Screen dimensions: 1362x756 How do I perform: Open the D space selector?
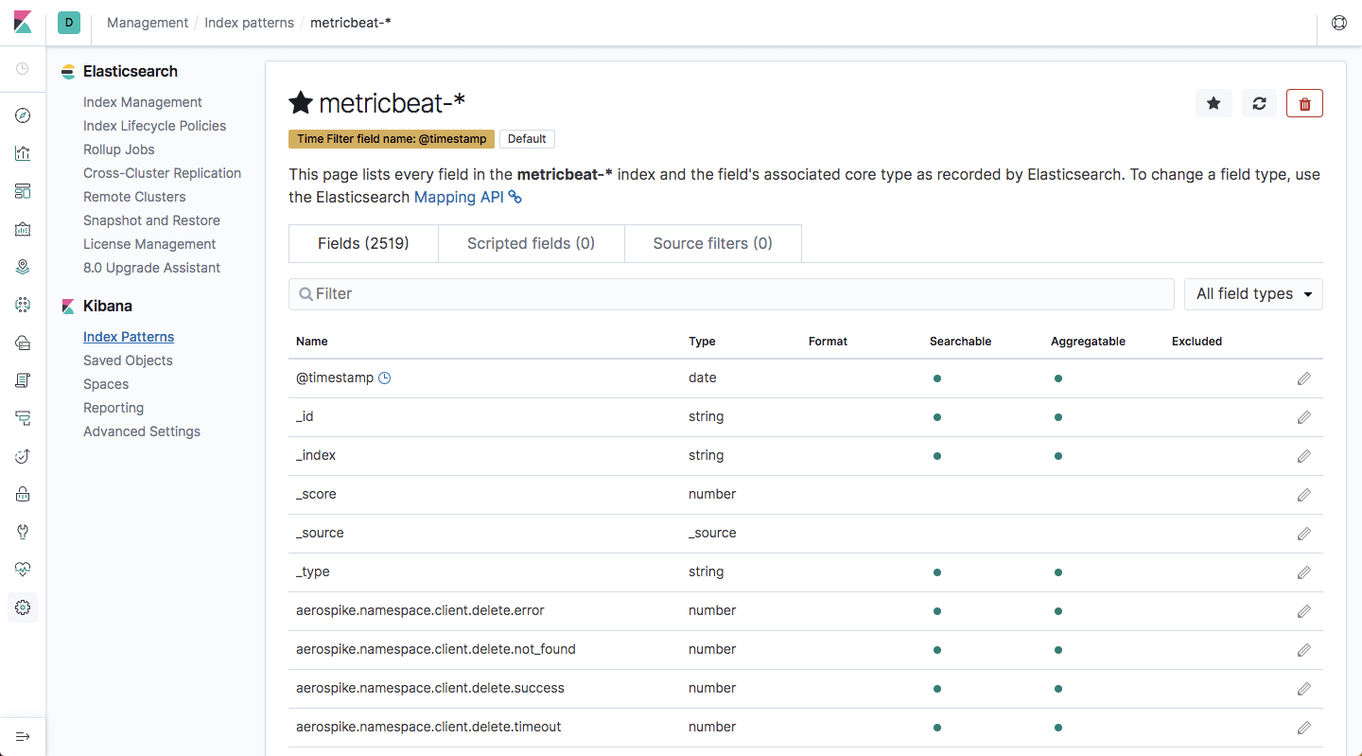coord(69,23)
